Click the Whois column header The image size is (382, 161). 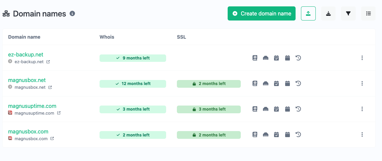click(x=107, y=37)
